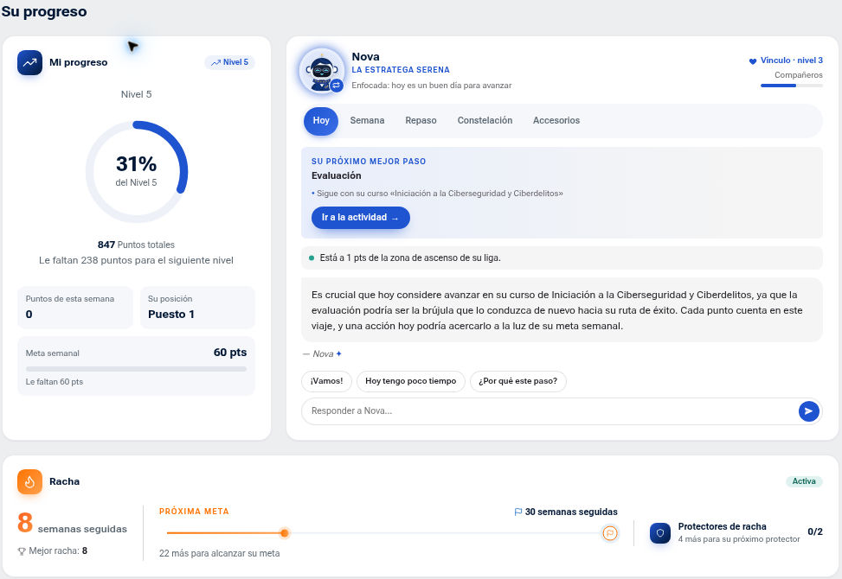The height and width of the screenshot is (579, 842).
Task: Send the reply with the arrow button
Action: (809, 411)
